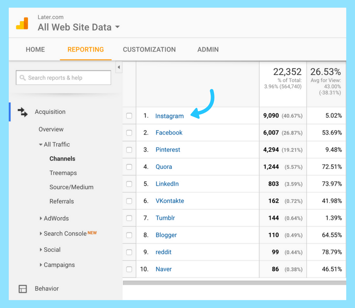
Task: Open the Acquisition section
Action: pyautogui.click(x=50, y=112)
